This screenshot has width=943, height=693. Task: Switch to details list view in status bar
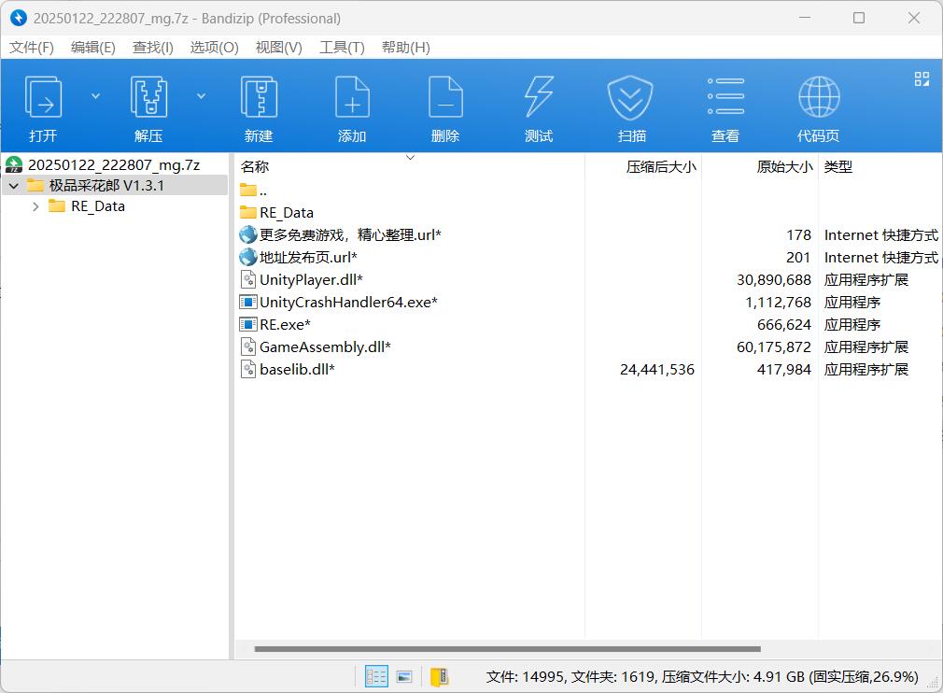click(376, 677)
